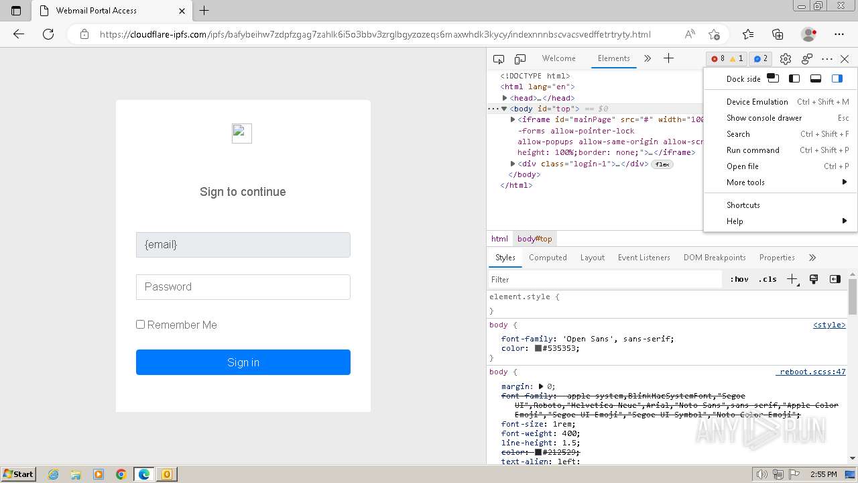Screen dimensions: 858x483
Task: Open the color swatch for #212529
Action: point(538,453)
